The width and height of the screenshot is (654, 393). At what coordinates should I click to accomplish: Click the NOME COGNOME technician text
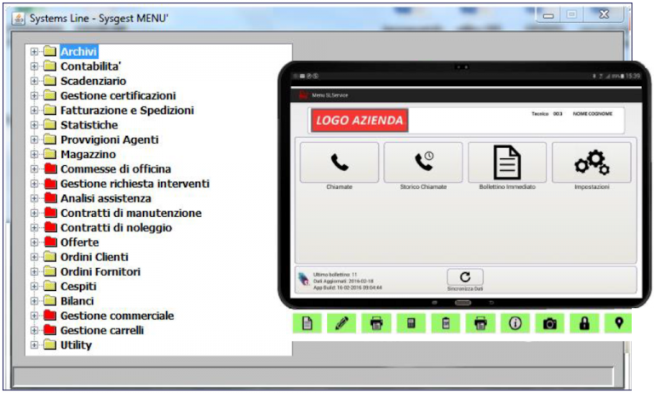593,114
